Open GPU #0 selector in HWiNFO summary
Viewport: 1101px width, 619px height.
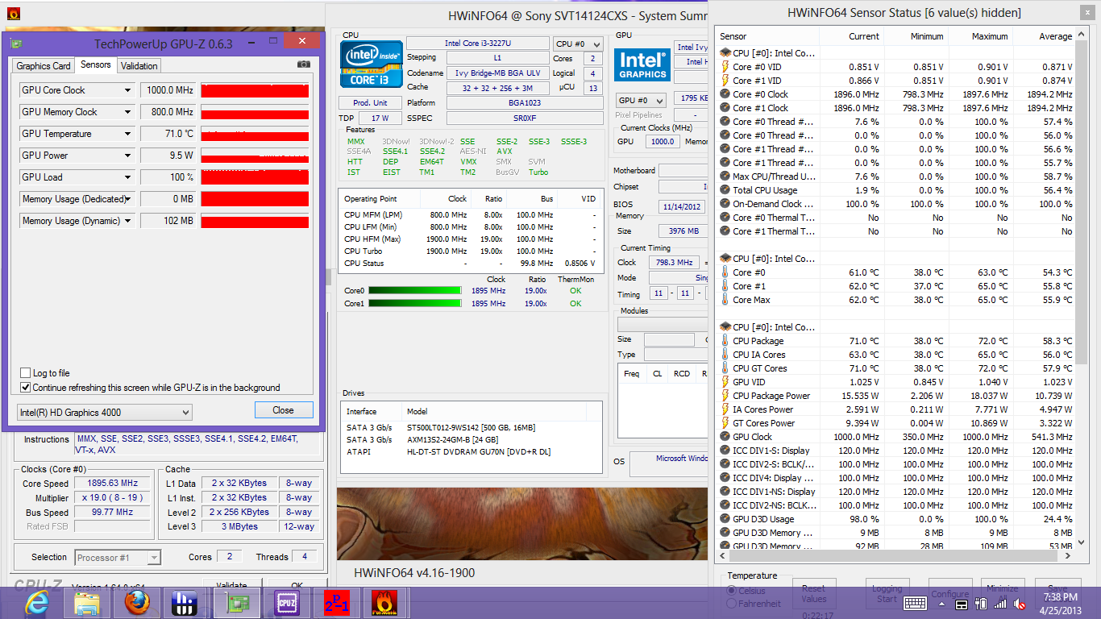[641, 101]
